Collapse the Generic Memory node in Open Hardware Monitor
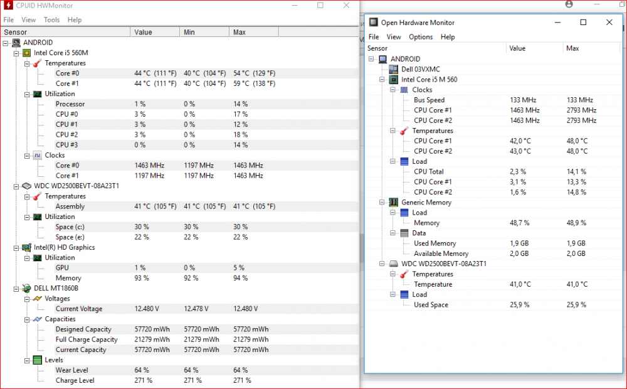This screenshot has width=627, height=389. click(382, 202)
